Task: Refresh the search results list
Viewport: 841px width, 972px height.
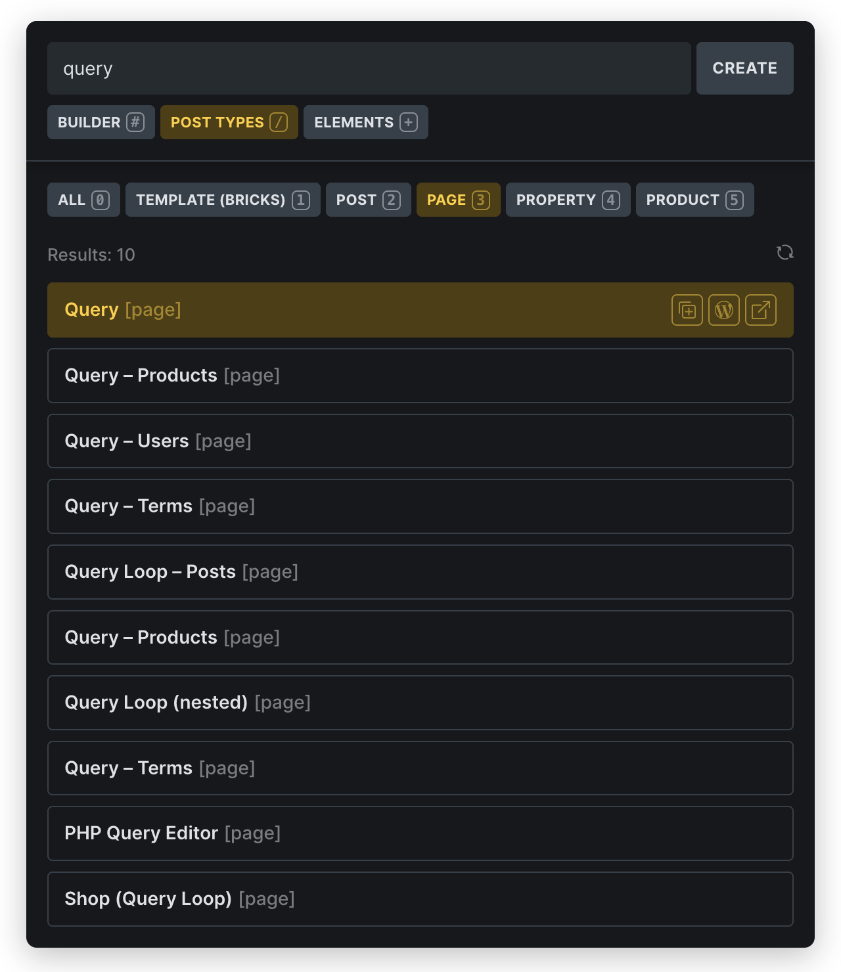Action: pos(784,253)
